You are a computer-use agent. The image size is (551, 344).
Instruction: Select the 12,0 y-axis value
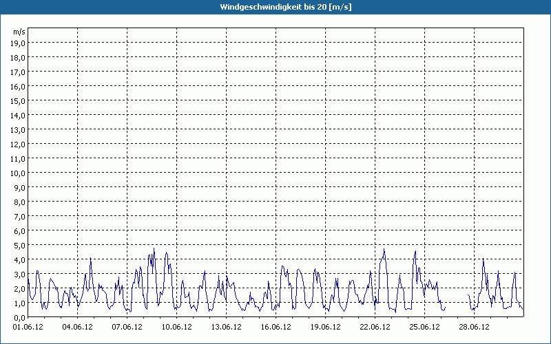[18, 144]
